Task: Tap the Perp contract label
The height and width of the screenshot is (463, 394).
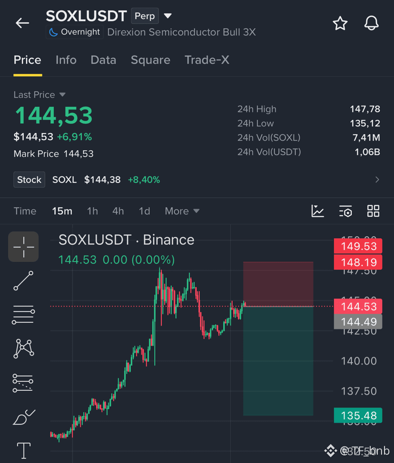Action: click(x=145, y=16)
